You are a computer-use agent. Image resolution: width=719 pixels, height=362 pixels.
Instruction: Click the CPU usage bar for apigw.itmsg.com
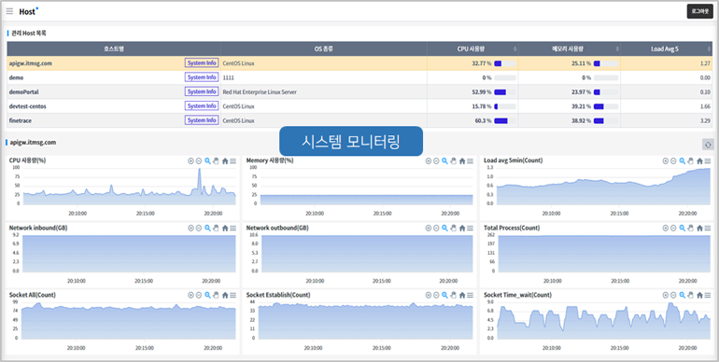pyautogui.click(x=505, y=63)
